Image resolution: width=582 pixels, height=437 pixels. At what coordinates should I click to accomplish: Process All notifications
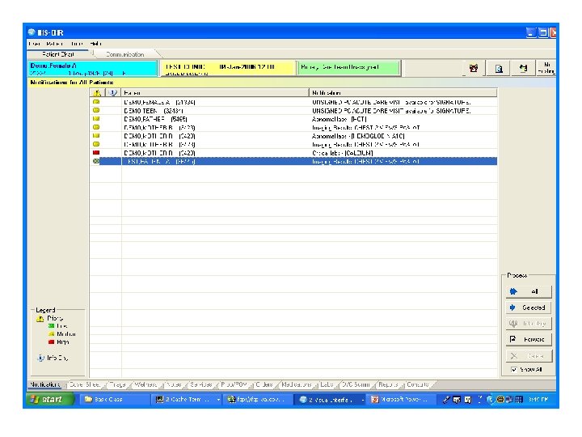529,291
